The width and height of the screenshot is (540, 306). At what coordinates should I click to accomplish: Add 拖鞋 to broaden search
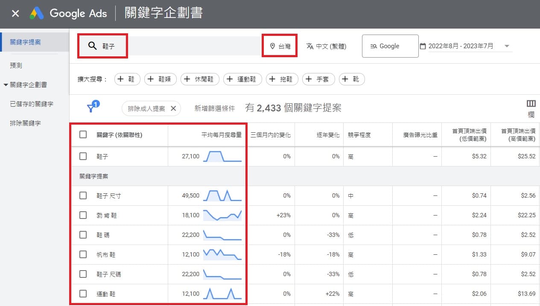click(282, 79)
